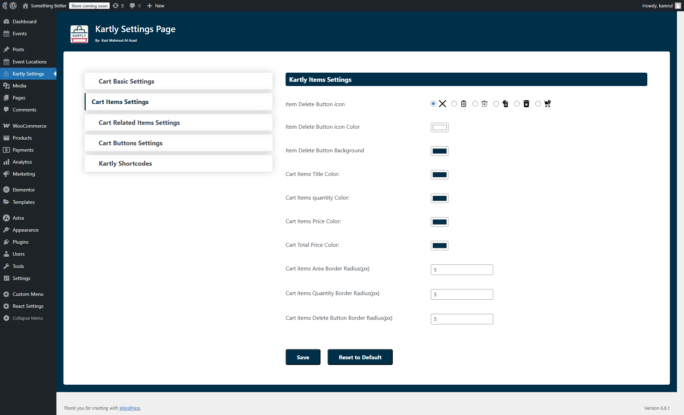Click the Events calendar icon
The image size is (684, 415).
coord(6,33)
